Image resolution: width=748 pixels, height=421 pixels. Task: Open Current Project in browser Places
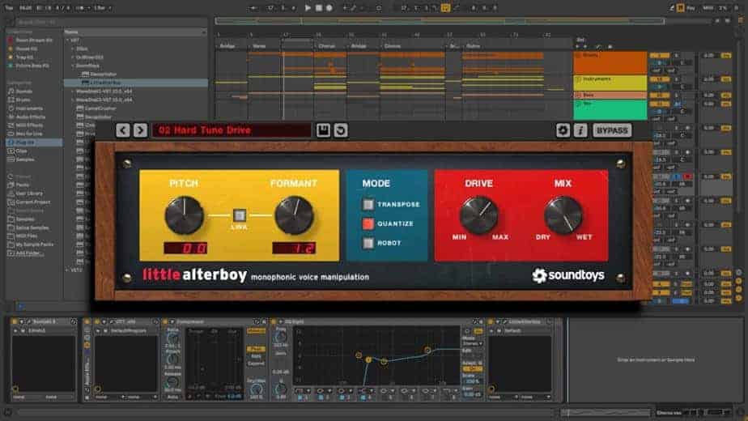[32, 202]
